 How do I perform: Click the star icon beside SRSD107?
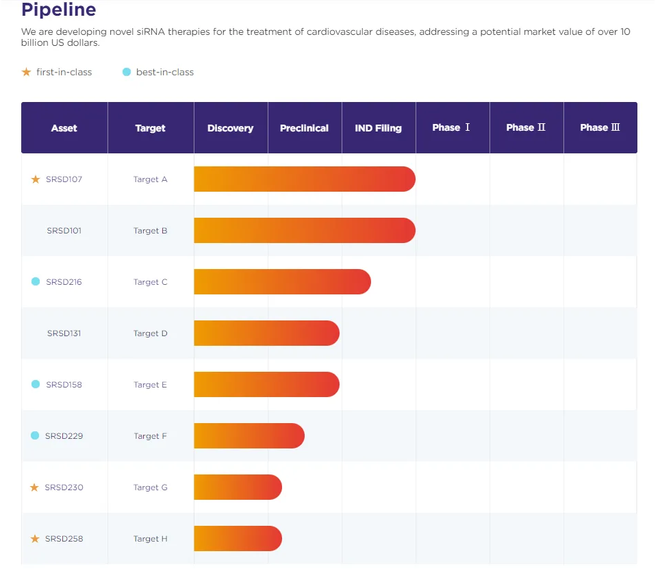pos(36,179)
